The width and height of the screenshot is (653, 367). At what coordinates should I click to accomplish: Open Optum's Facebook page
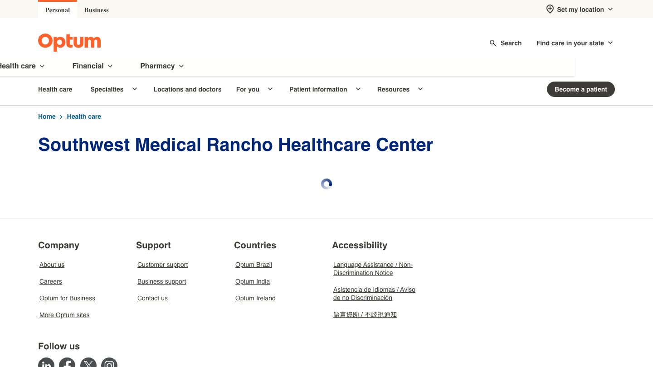point(67,364)
